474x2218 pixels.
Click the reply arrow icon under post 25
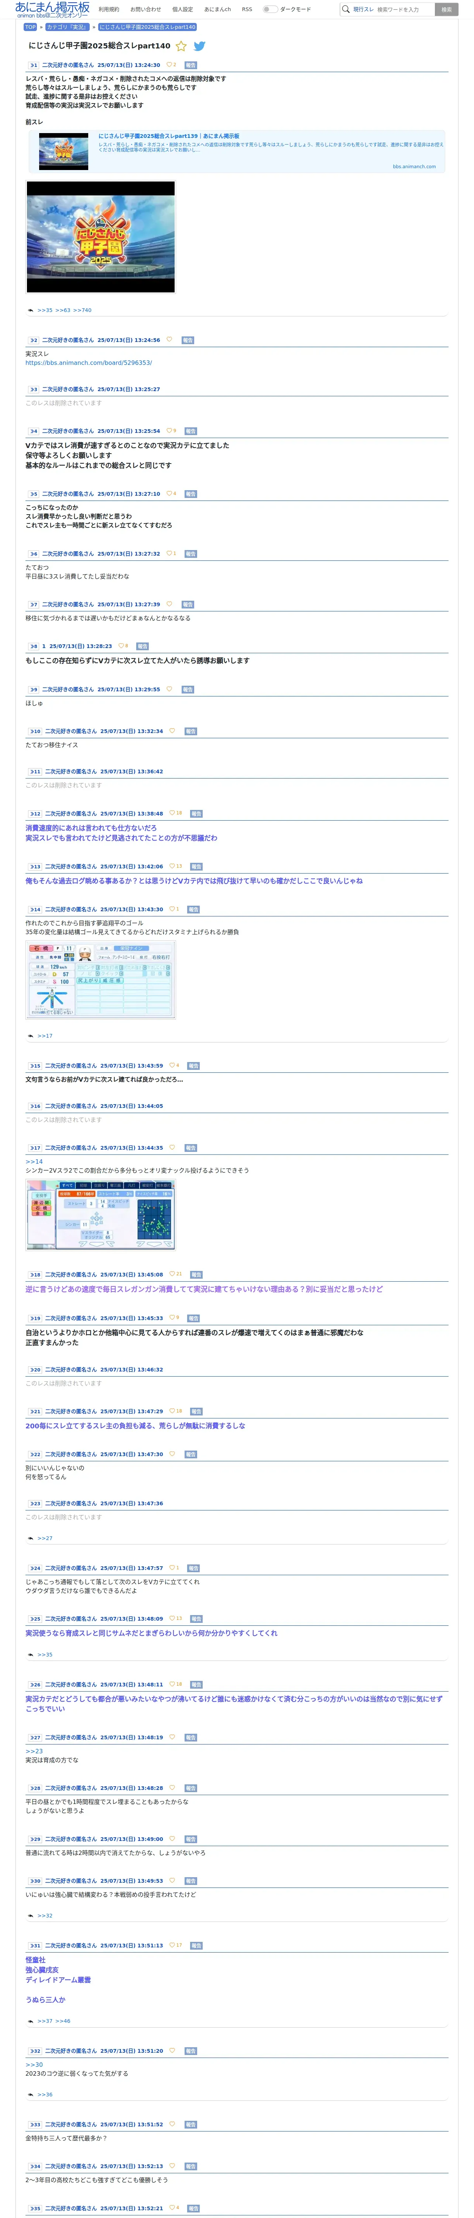pyautogui.click(x=30, y=1655)
